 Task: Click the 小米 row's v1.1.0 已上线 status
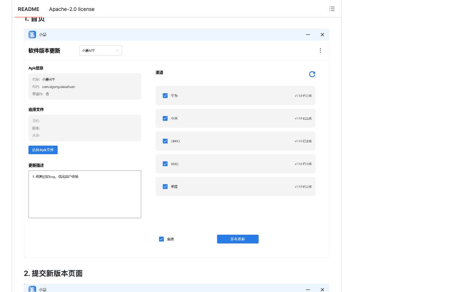coord(303,118)
